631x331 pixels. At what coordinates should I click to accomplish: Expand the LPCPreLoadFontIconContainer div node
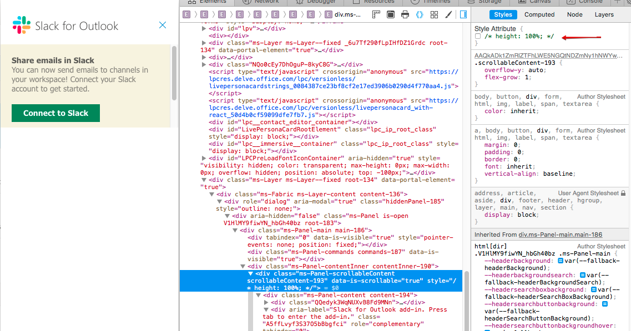[204, 159]
